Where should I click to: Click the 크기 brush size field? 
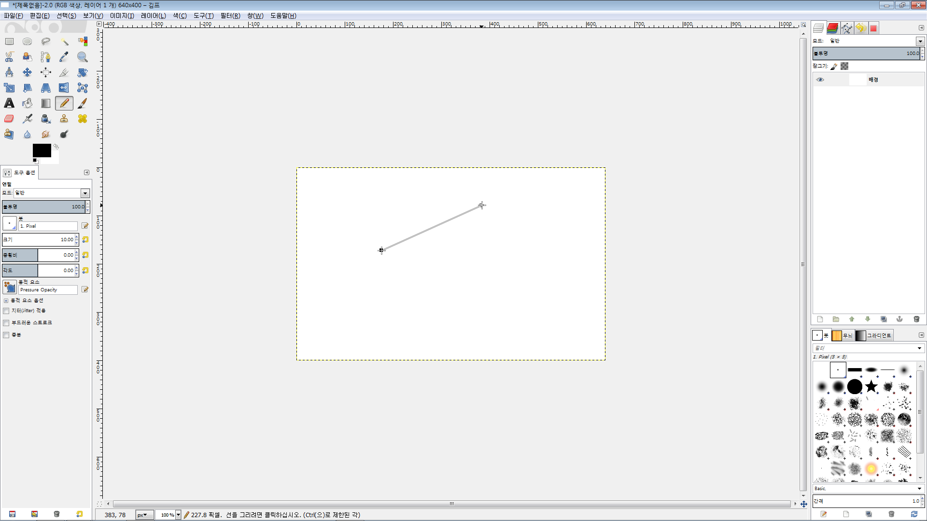point(38,240)
